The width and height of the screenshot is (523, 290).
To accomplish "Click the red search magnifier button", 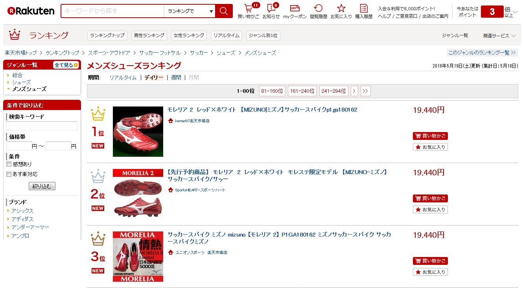I will [x=224, y=11].
